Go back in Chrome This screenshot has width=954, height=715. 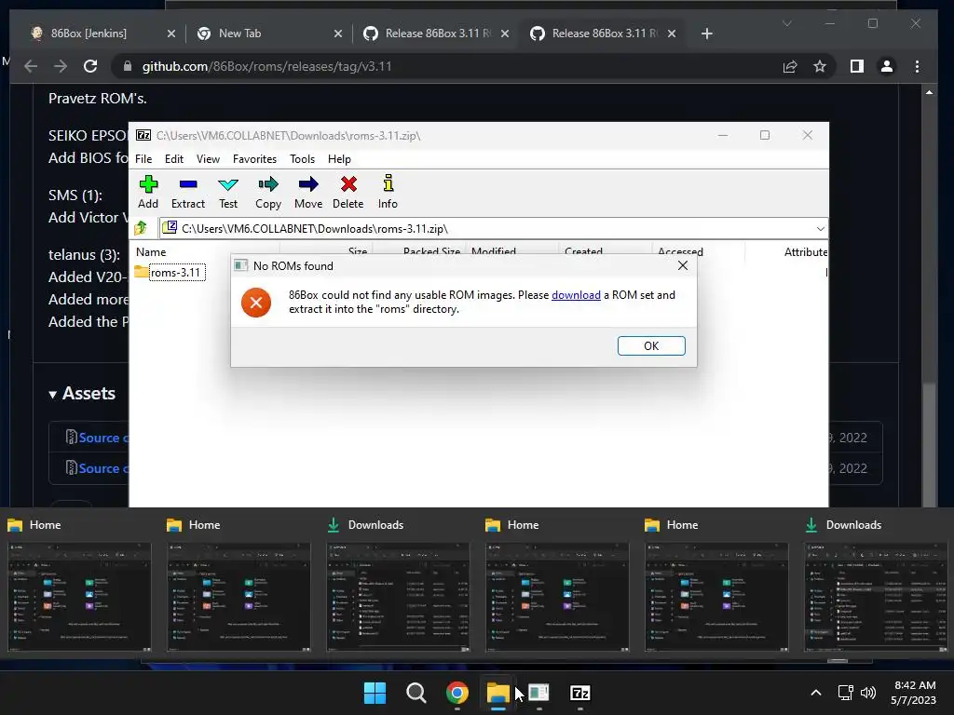pyautogui.click(x=31, y=66)
